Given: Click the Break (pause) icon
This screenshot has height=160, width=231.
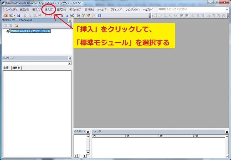Looking at the screenshot, I should (62, 15).
